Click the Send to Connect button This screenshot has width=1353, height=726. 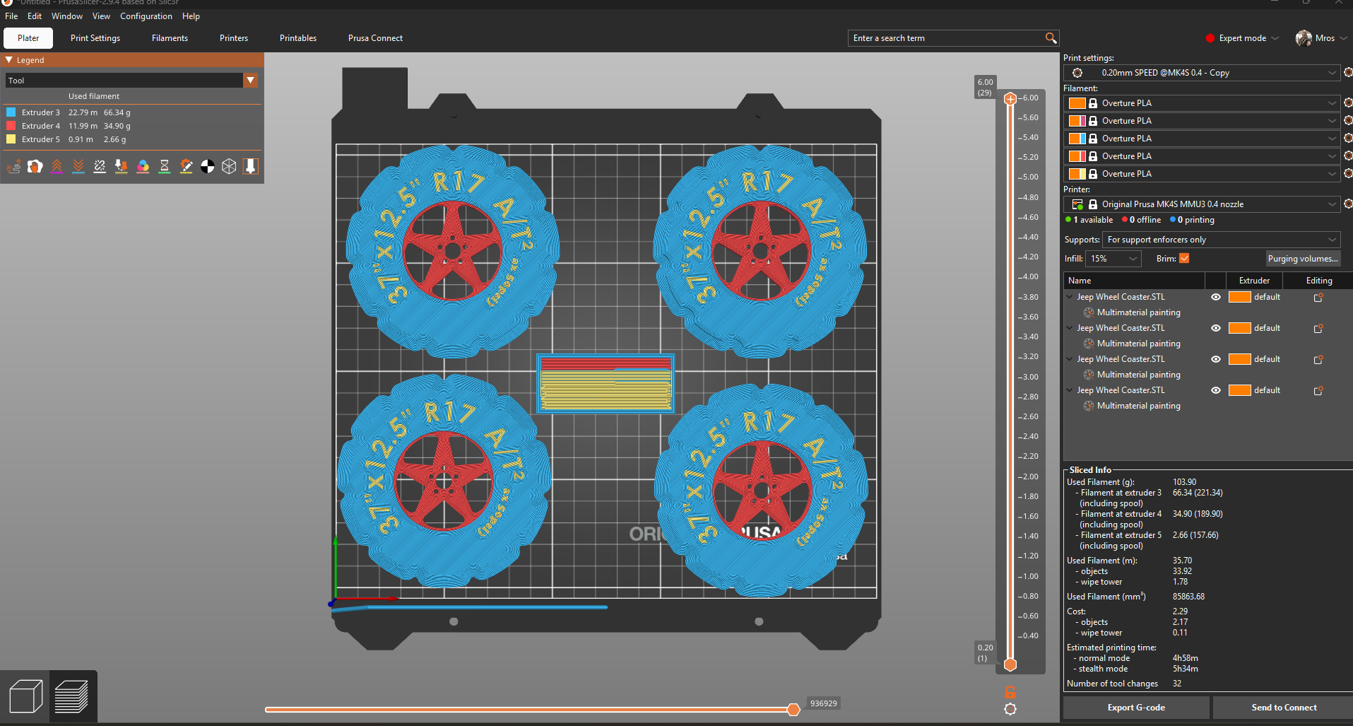(1284, 708)
